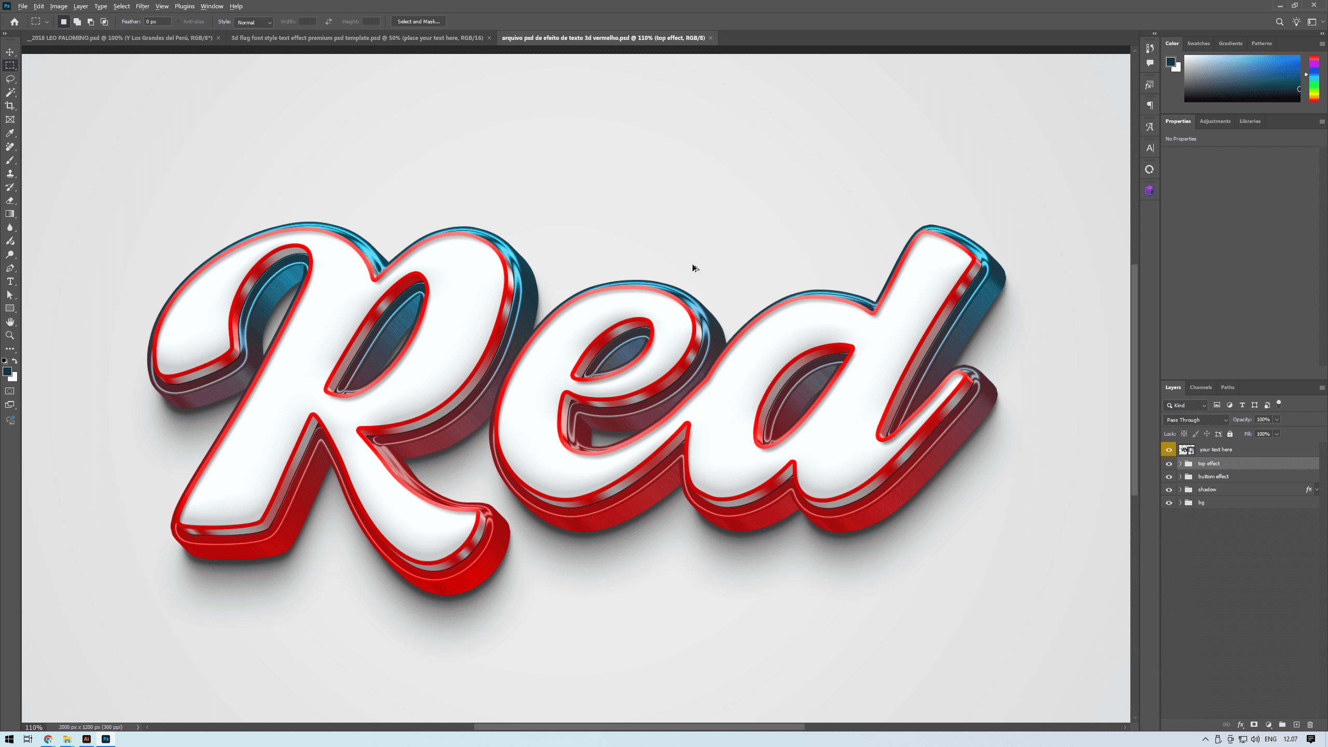Activate the Crop tool
The height and width of the screenshot is (747, 1328).
click(x=9, y=106)
